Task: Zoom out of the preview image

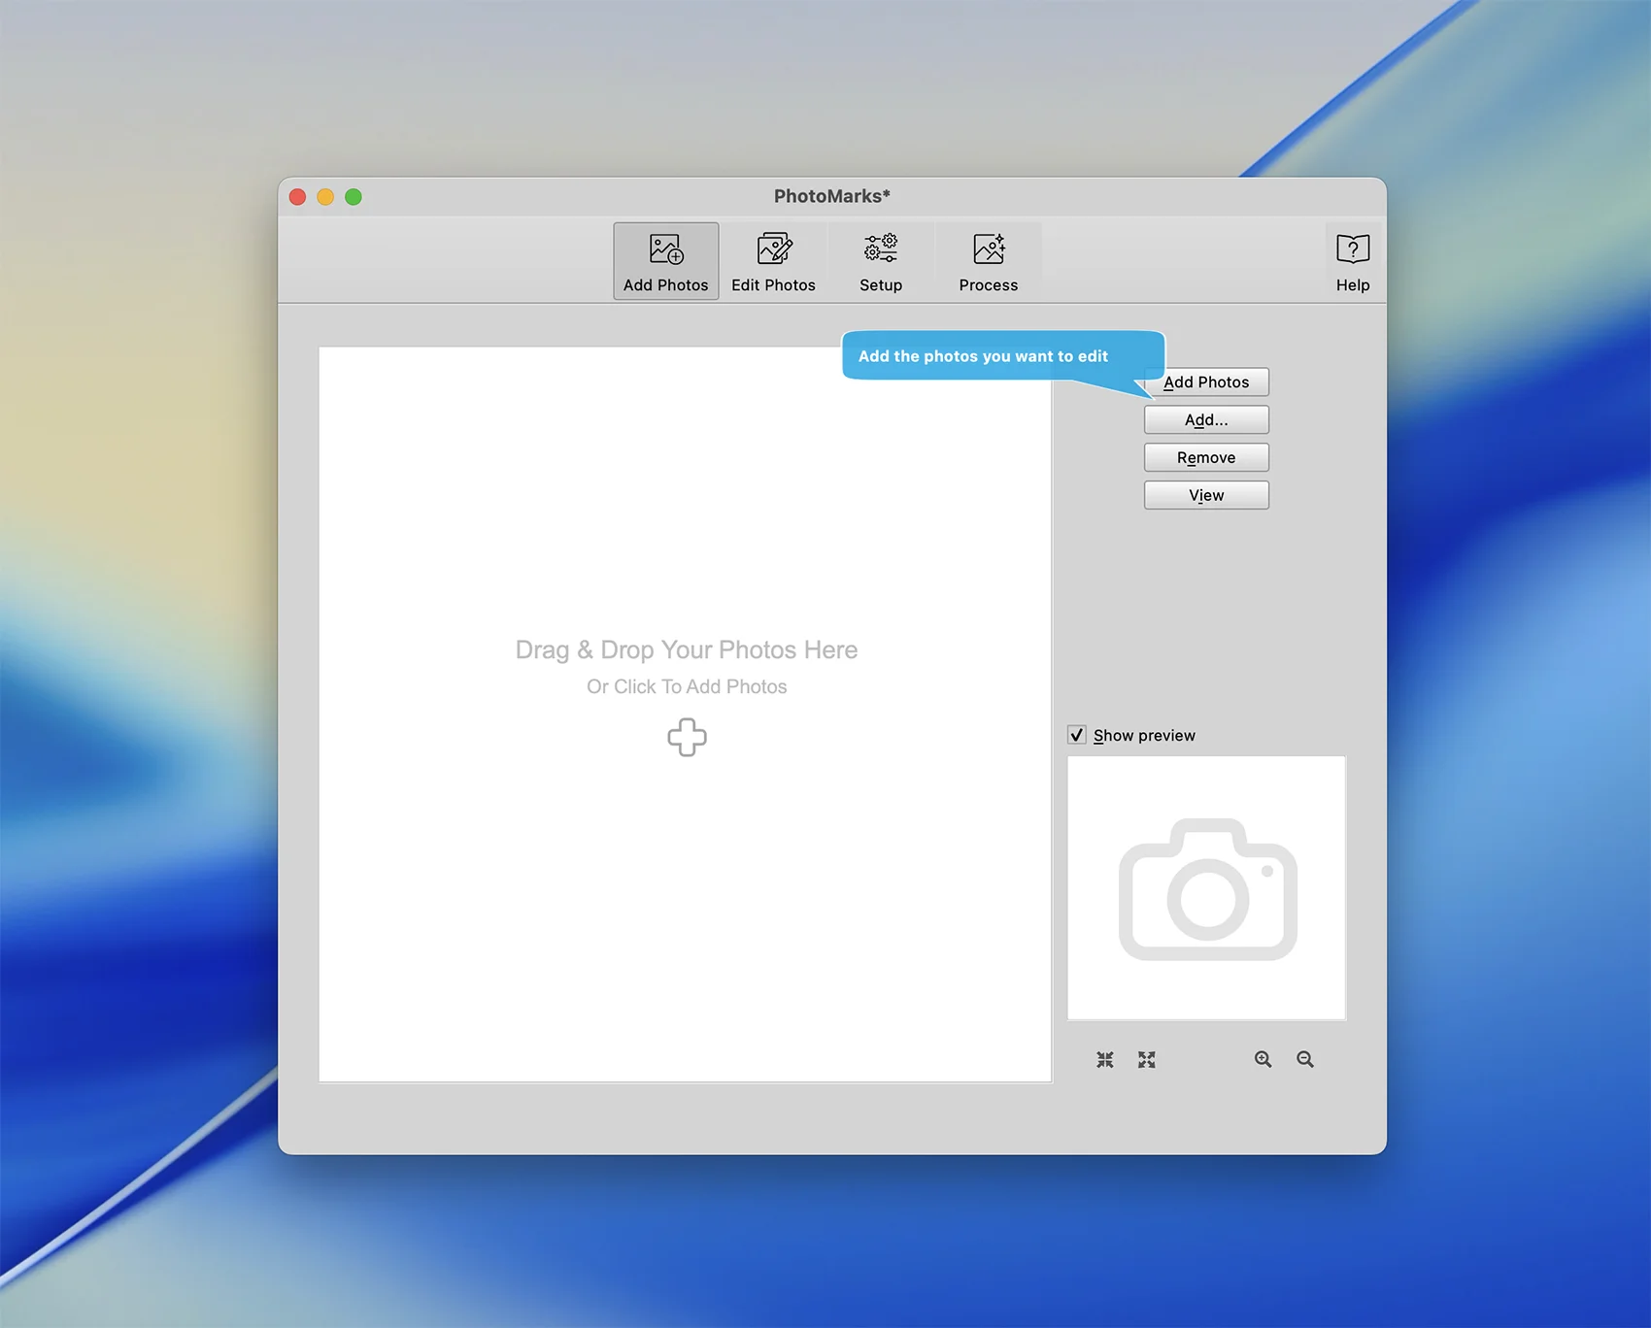Action: point(1305,1059)
